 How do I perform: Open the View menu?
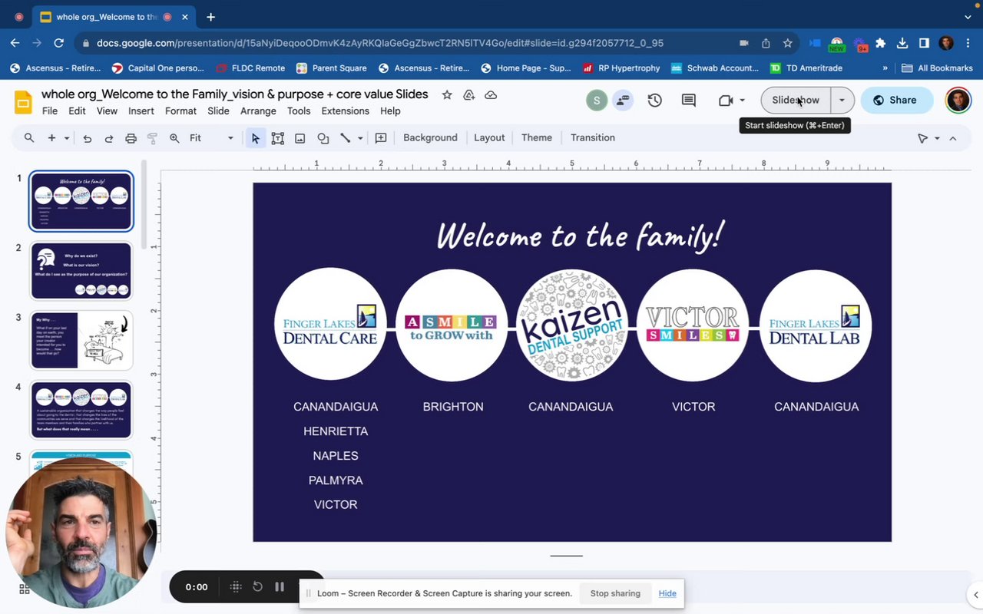[107, 111]
